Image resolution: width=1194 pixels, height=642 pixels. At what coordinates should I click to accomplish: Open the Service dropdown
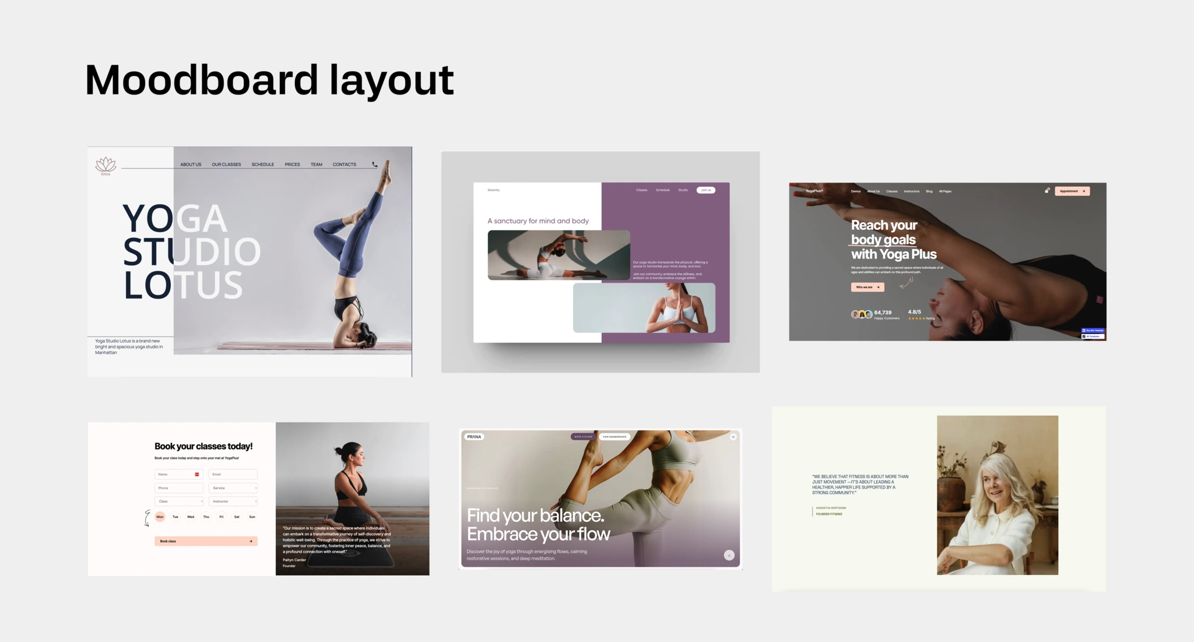[233, 488]
